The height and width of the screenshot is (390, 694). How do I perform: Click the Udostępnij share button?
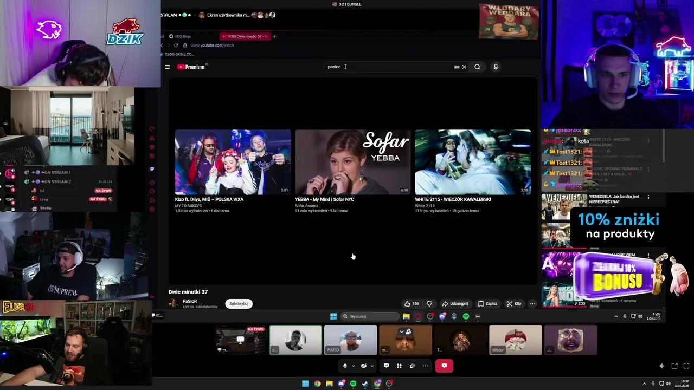[x=455, y=304]
